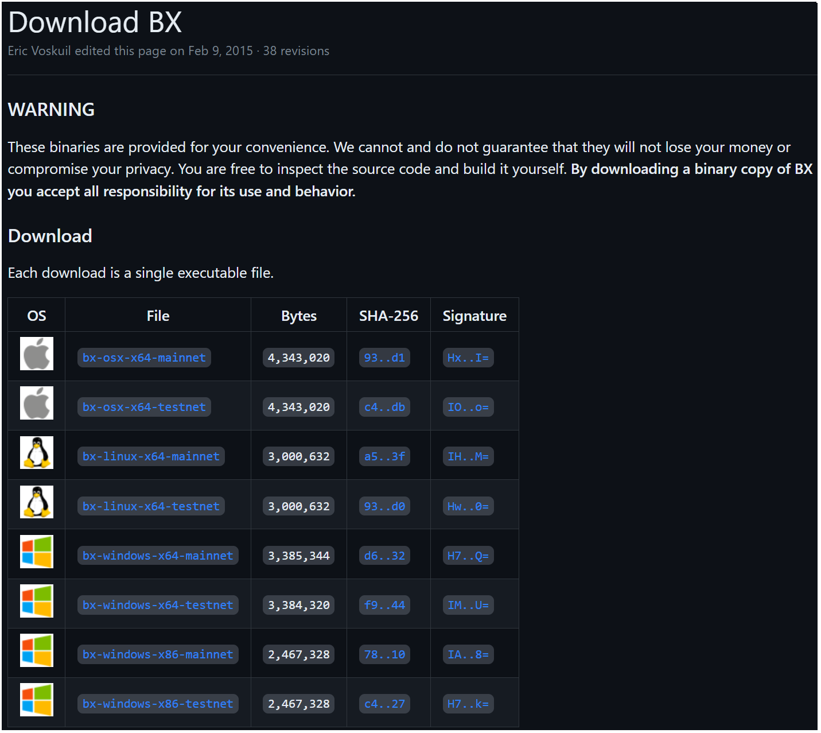This screenshot has width=821, height=733.
Task: Open the bx-windows-x86-mainnet link
Action: point(158,654)
